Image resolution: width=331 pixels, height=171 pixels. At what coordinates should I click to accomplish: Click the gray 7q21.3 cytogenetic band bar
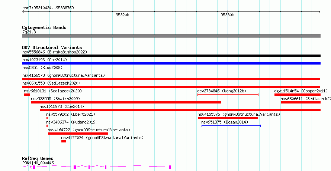tap(171, 36)
